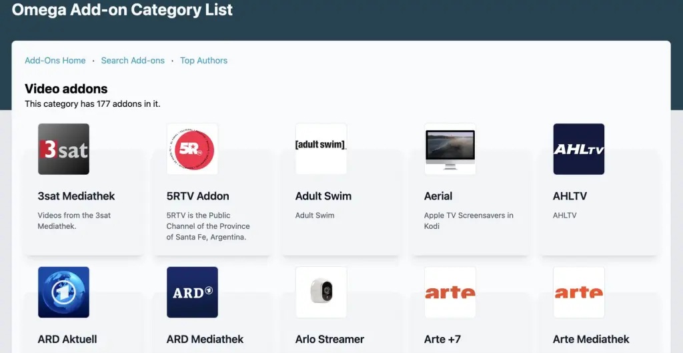Image resolution: width=683 pixels, height=353 pixels.
Task: Visit the Top Authors link
Action: tap(204, 61)
